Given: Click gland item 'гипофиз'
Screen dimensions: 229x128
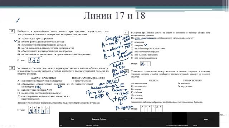Looking at the screenshot, I should (138, 98).
